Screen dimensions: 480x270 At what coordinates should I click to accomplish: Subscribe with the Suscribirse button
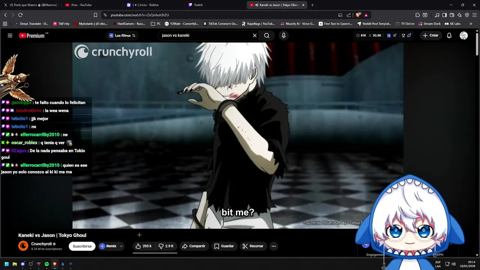82,246
